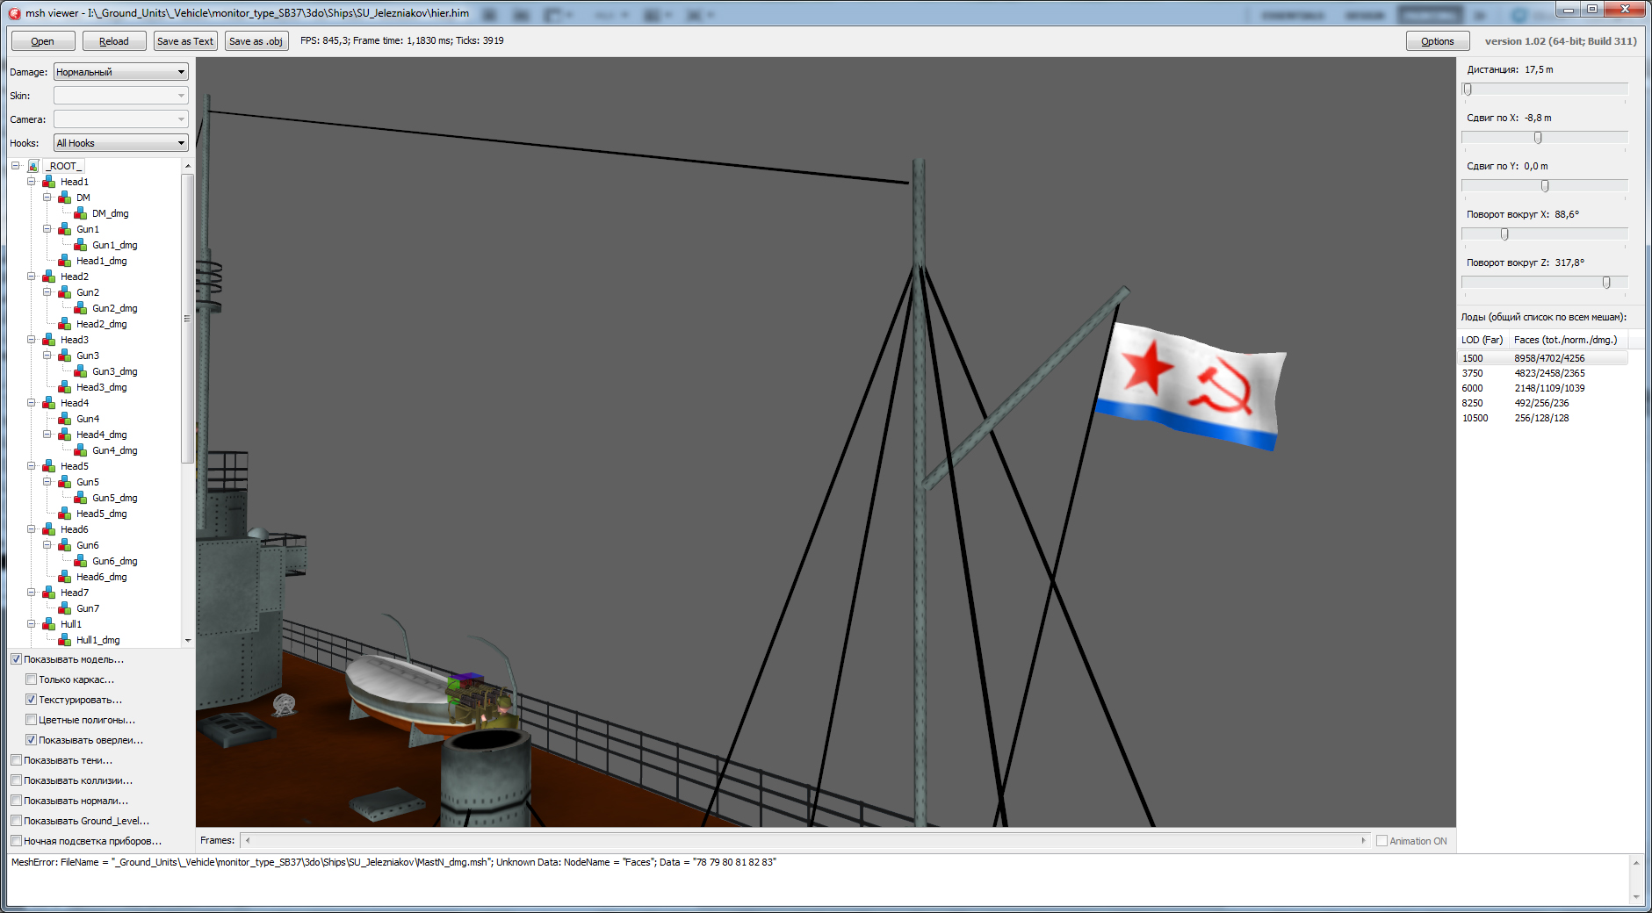
Task: Enable the 'Цветные полигоны' checkbox
Action: pos(31,720)
